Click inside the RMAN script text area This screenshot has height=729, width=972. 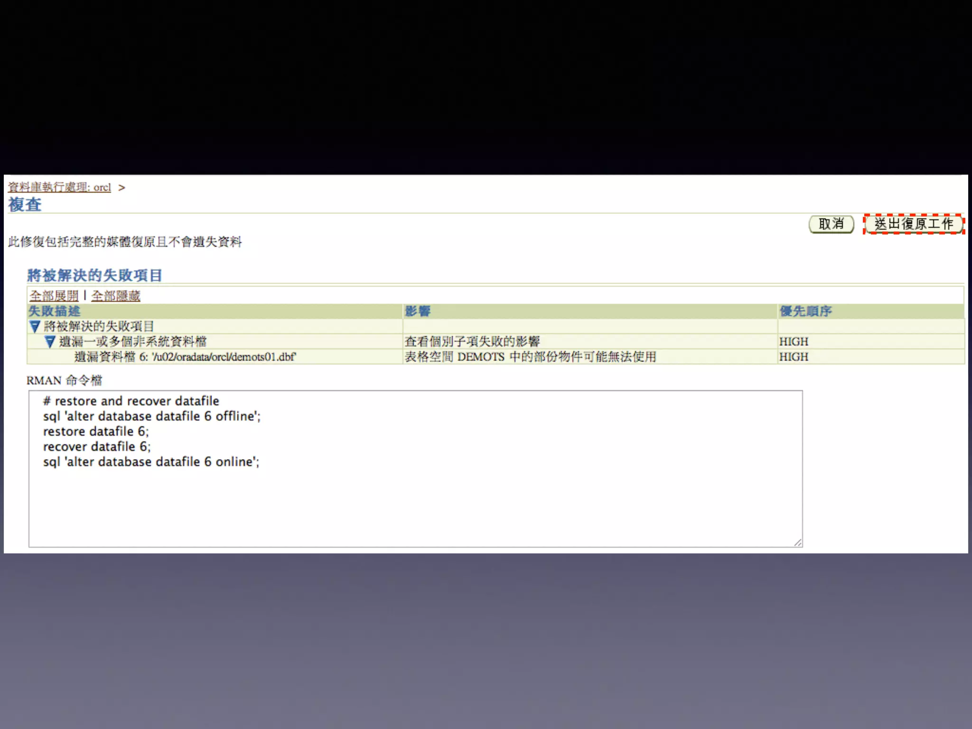click(x=415, y=503)
